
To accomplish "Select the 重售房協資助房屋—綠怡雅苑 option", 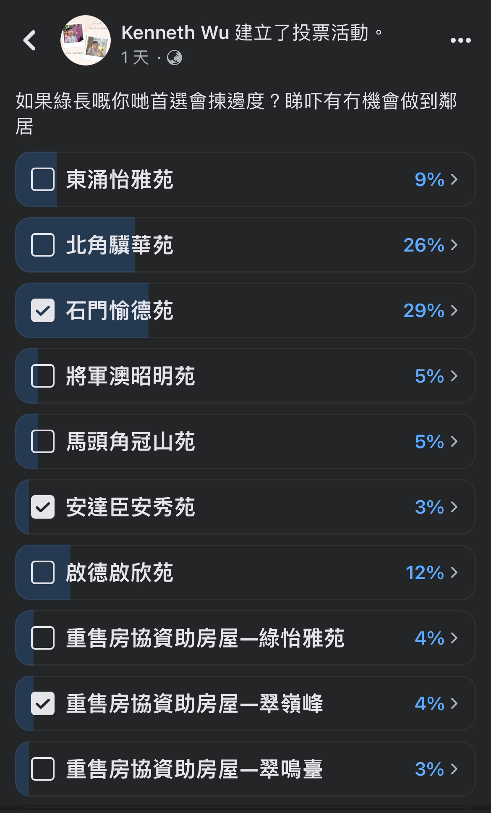I will (x=245, y=638).
